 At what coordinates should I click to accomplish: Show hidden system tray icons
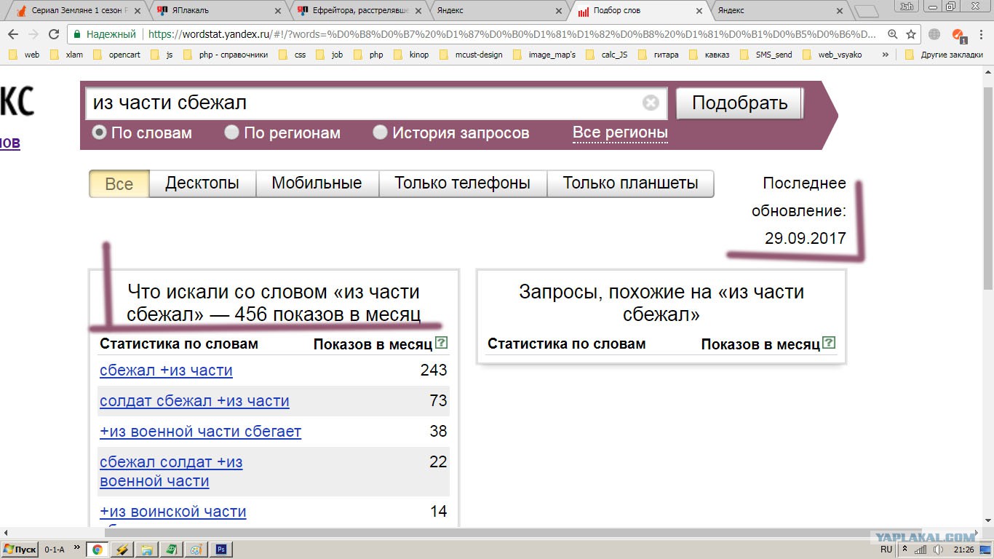(x=904, y=550)
